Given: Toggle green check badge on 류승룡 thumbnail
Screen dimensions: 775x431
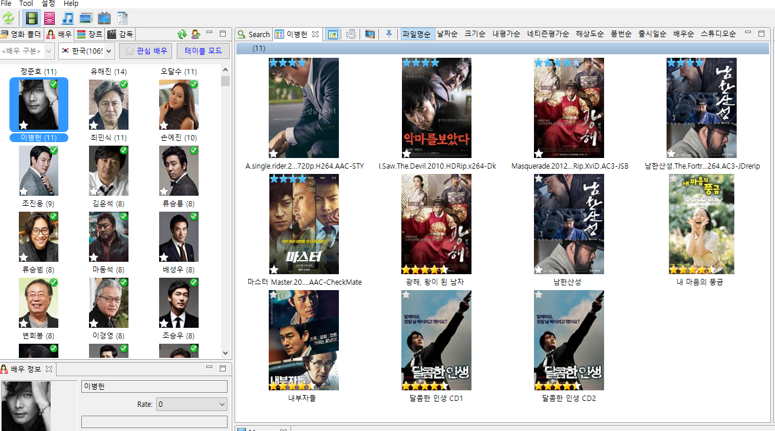Looking at the screenshot, I should (x=194, y=150).
